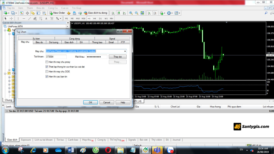This screenshot has height=154, width=274.
Task: Open the indicators list dropdown icon
Action: [162, 13]
